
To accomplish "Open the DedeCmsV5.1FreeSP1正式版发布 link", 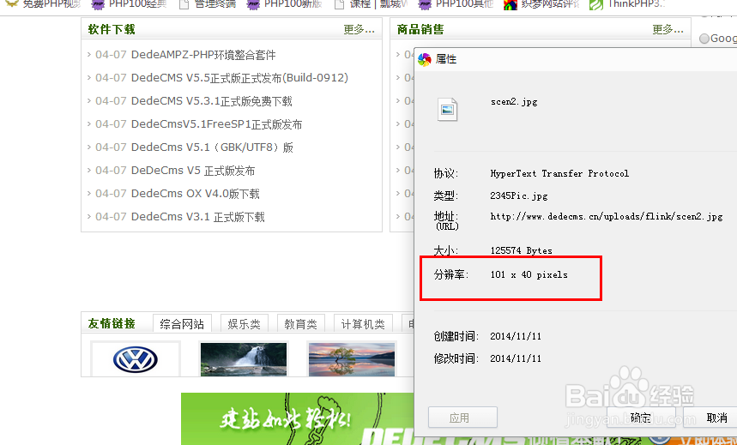I will coord(217,124).
